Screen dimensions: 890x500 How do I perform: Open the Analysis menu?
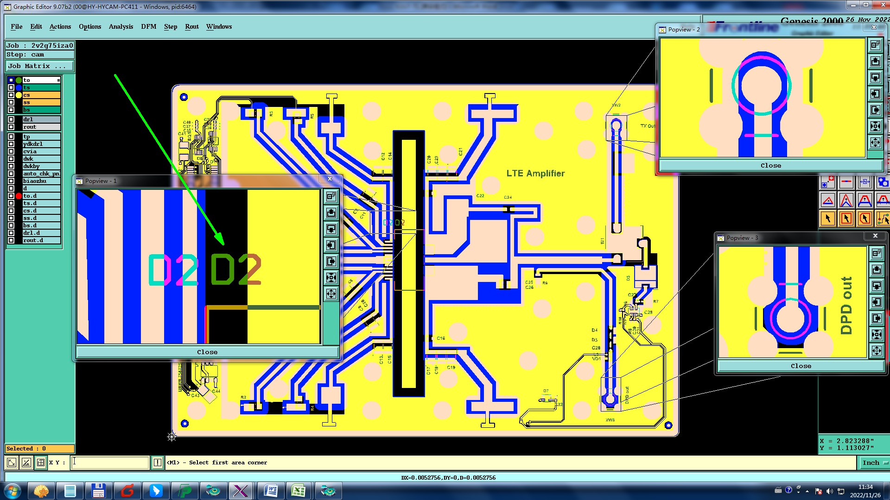[121, 26]
